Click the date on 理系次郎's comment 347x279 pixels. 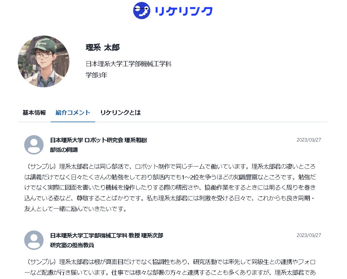tap(309, 235)
